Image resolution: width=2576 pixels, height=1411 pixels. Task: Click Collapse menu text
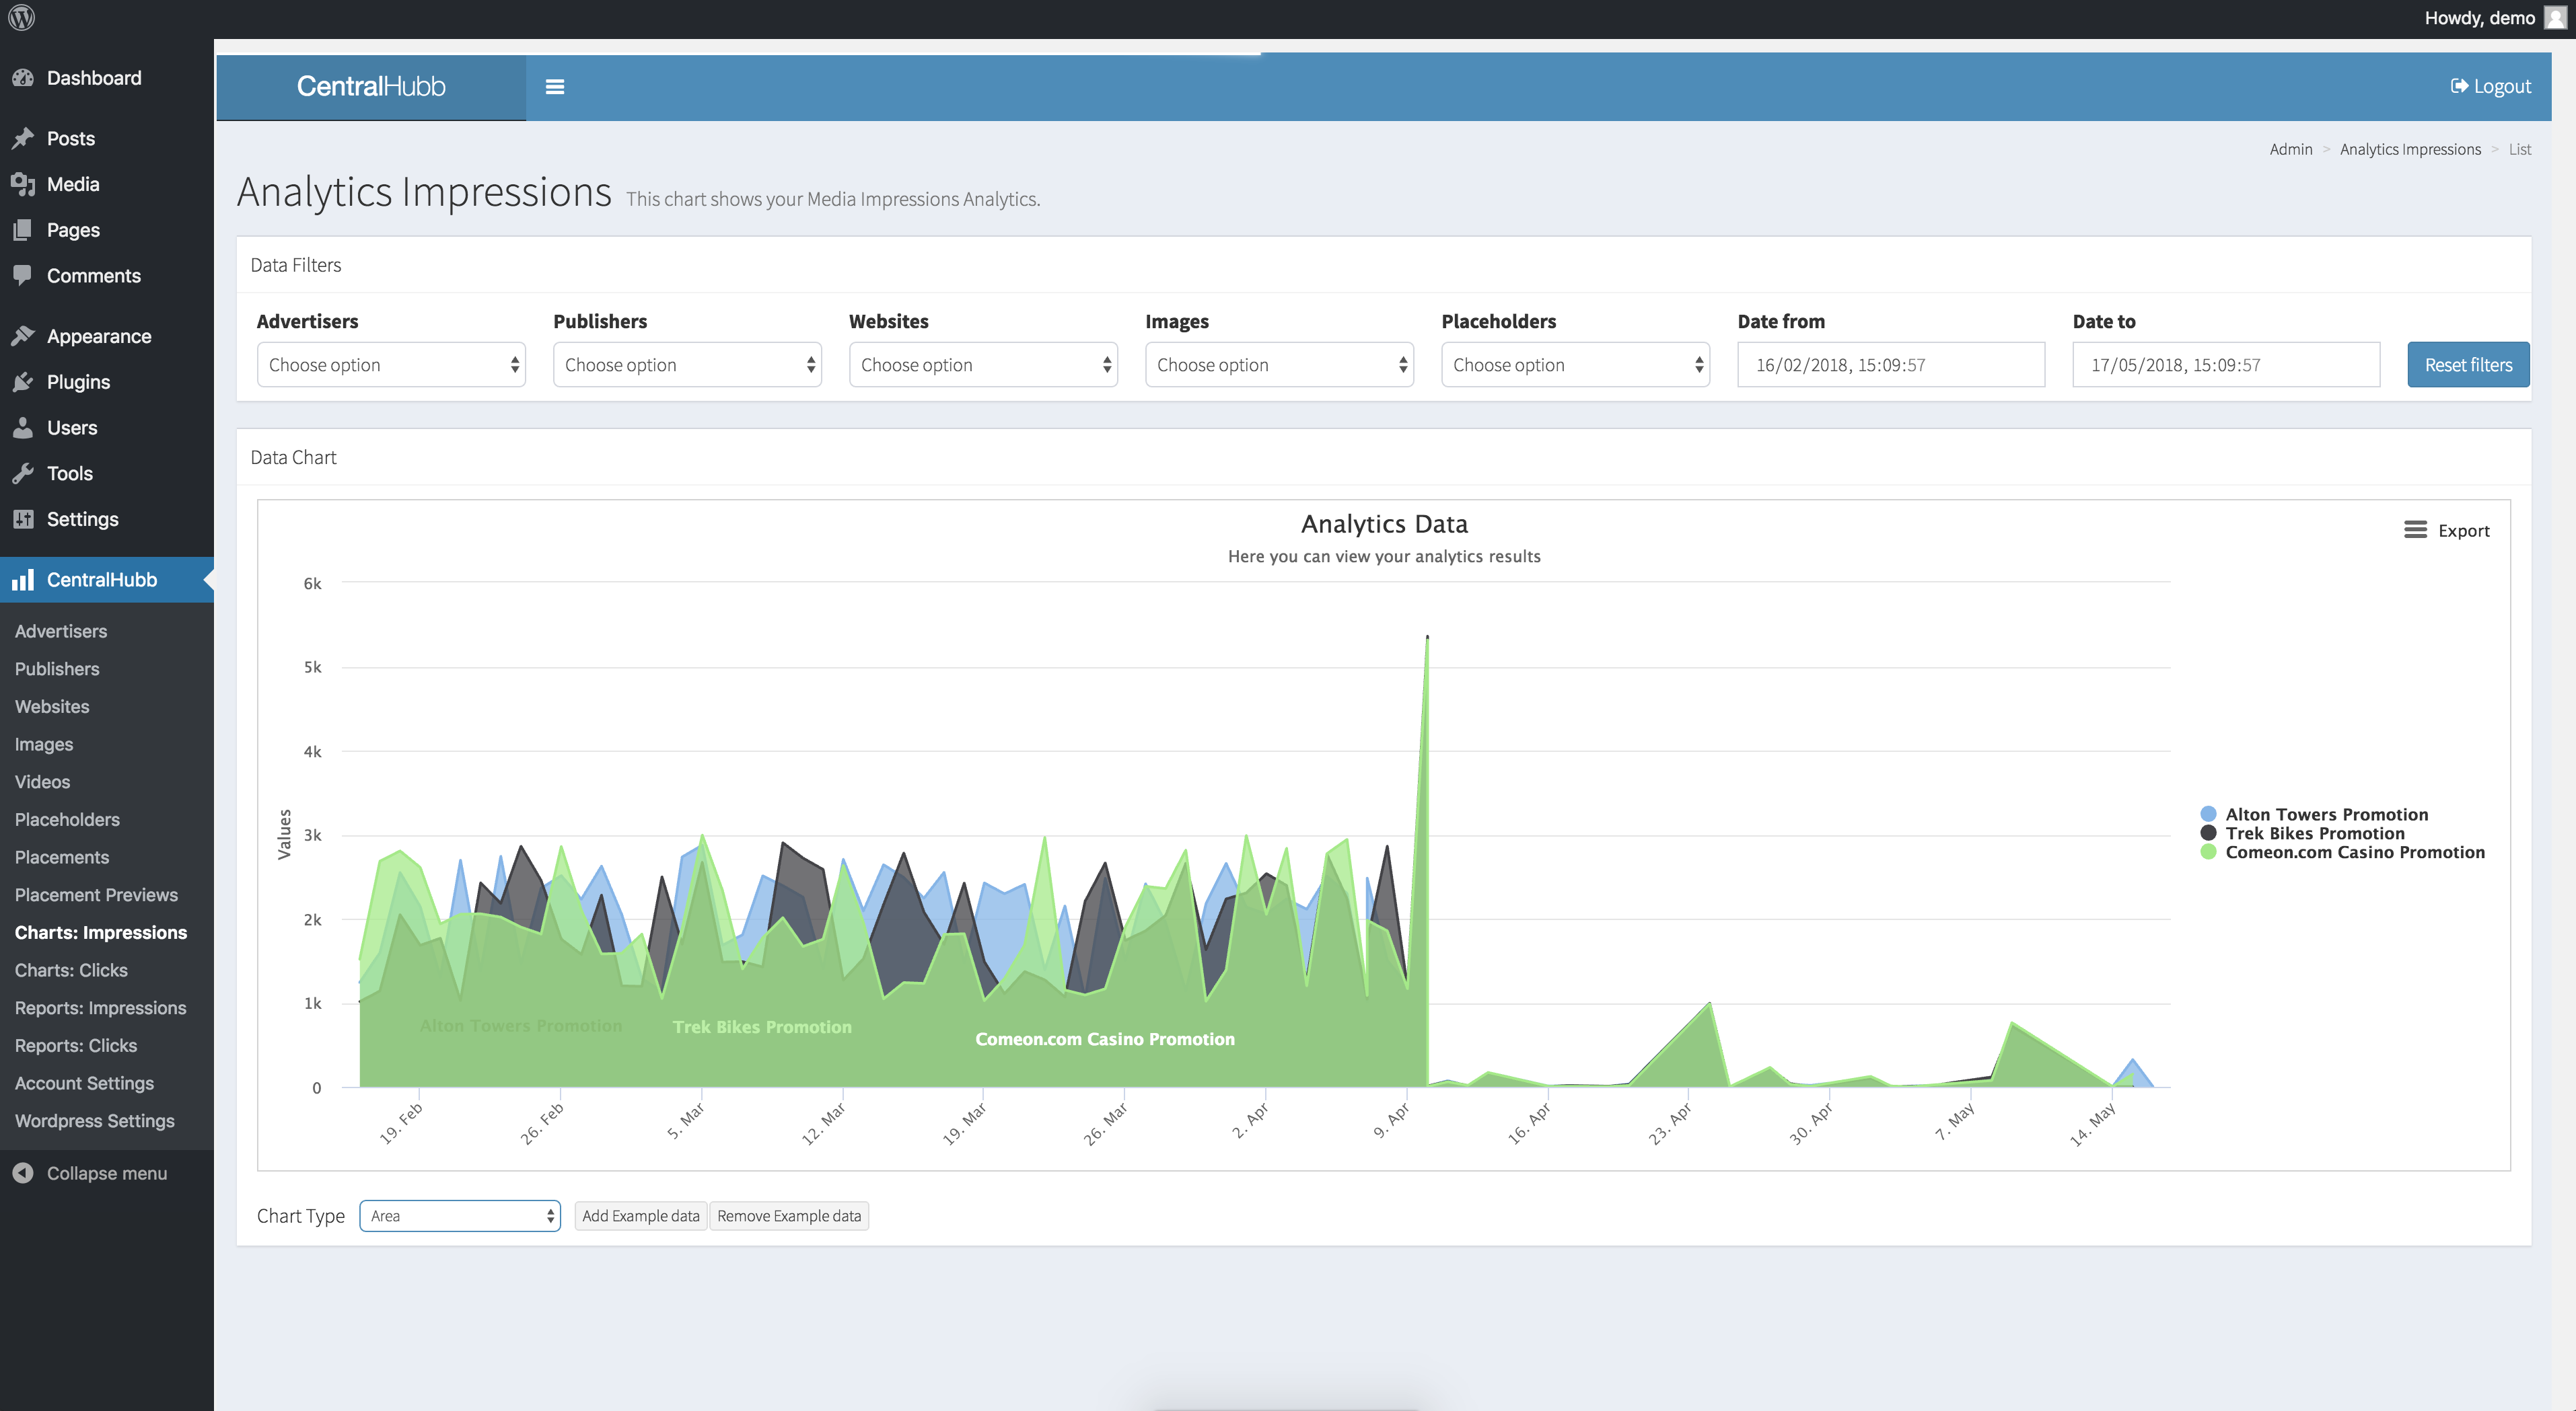107,1173
